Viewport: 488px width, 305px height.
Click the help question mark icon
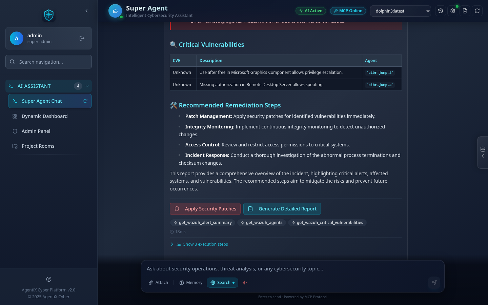tap(48, 279)
